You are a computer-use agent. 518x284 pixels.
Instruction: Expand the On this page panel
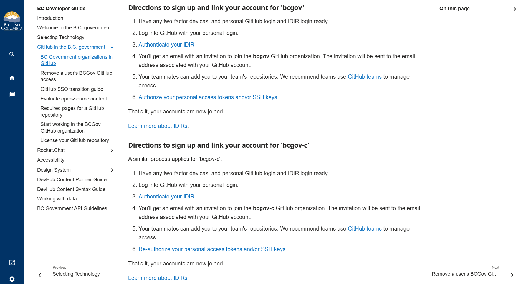(x=514, y=9)
